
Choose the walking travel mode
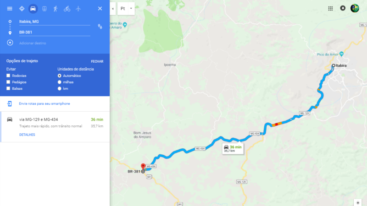pos(56,9)
